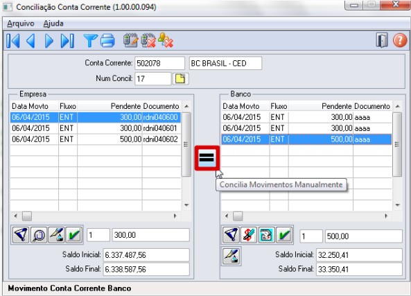411x296 pixels.
Task: Click yellow note icon beside Num Concil
Action: (180, 78)
